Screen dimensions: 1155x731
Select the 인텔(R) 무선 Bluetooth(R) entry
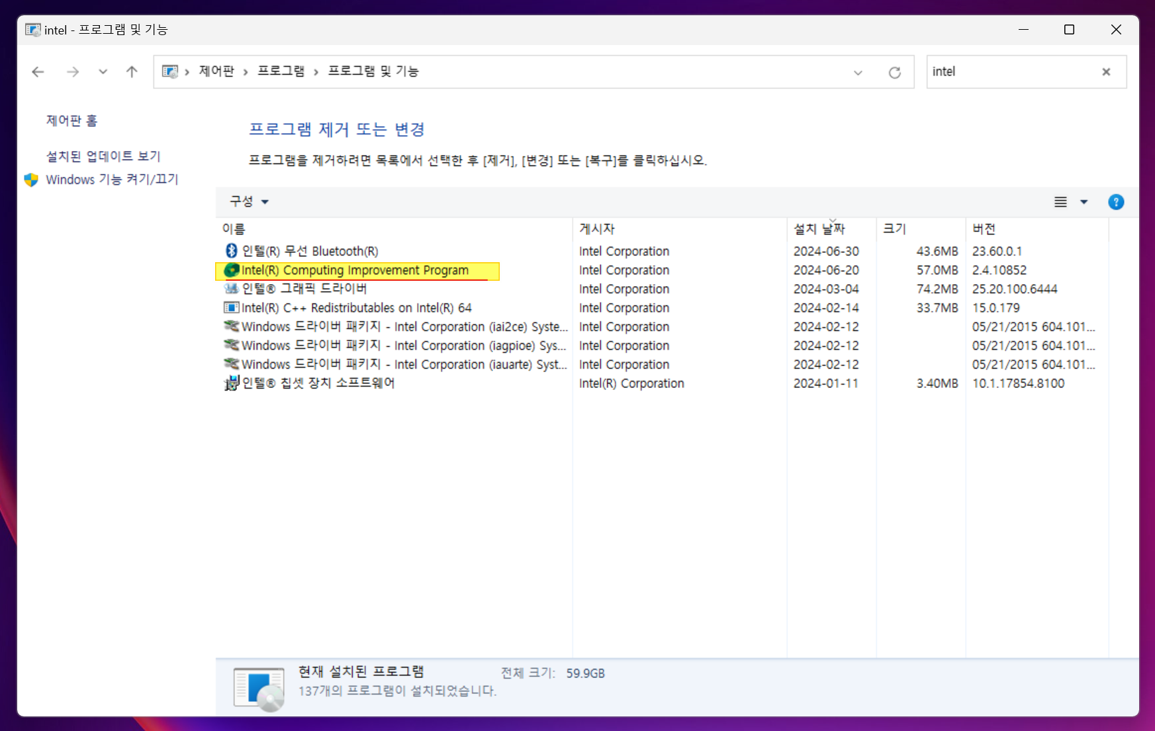pyautogui.click(x=310, y=251)
